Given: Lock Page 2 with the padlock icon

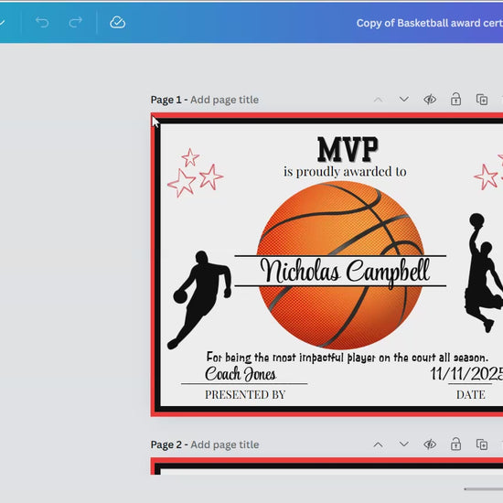Looking at the screenshot, I should (x=455, y=444).
